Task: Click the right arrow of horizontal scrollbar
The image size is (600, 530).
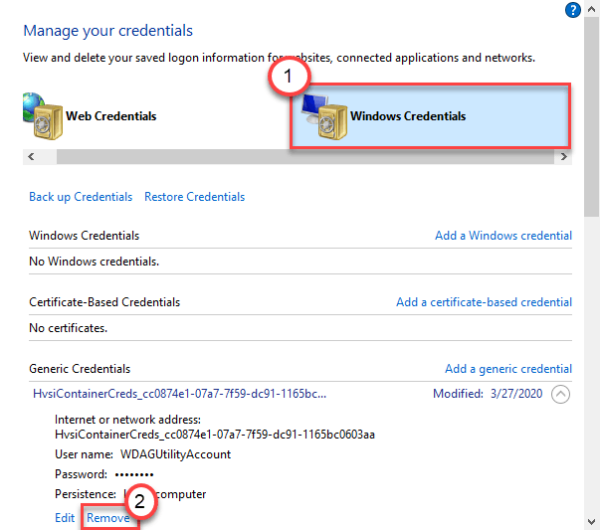Action: click(563, 156)
